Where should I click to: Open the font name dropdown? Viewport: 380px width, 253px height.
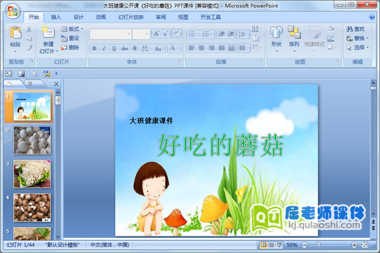[129, 34]
